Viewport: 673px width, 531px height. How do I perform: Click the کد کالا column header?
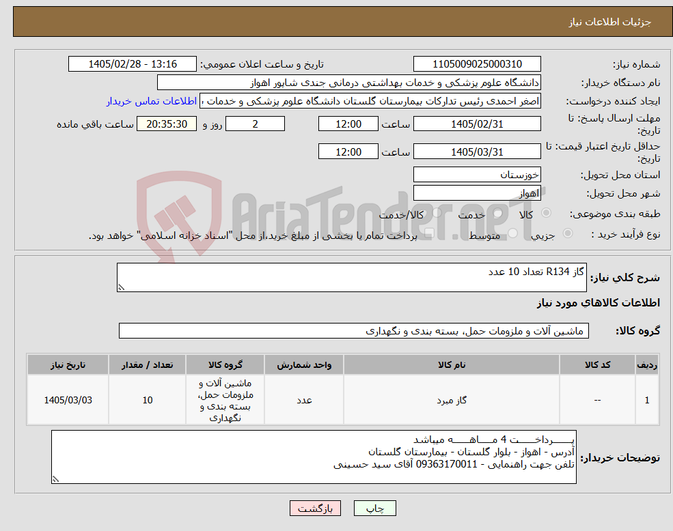(x=597, y=364)
